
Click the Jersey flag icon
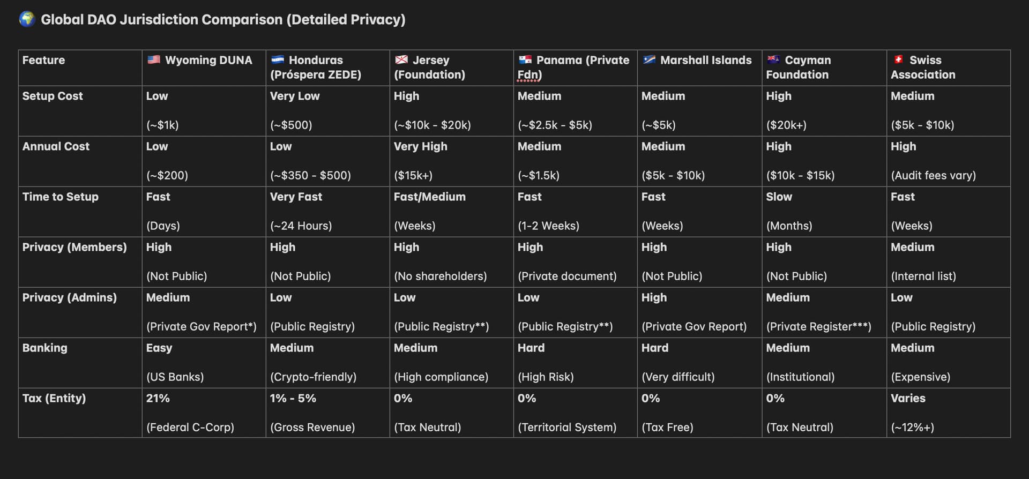click(401, 59)
